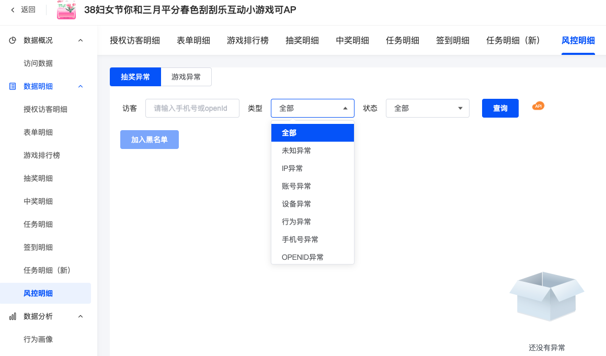Collapse the 数据概况 sidebar section
The width and height of the screenshot is (606, 356).
(x=81, y=40)
